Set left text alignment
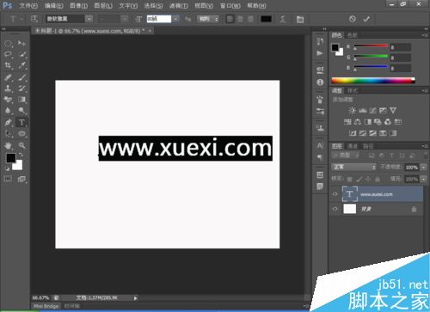 pos(230,19)
